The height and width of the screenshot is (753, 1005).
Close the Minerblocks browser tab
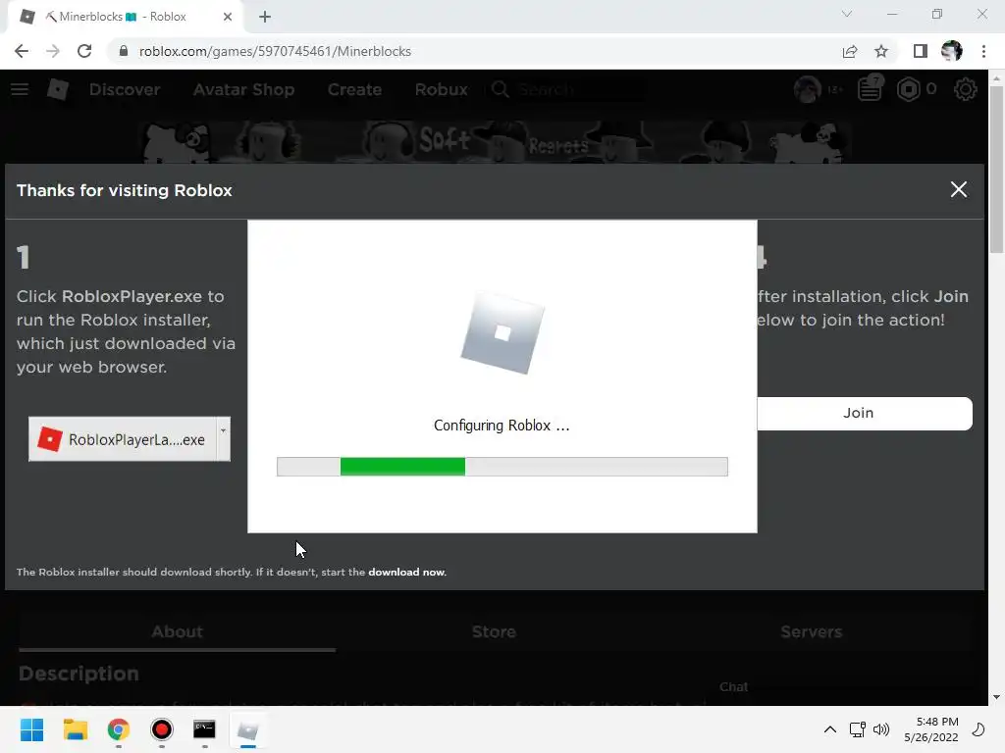pyautogui.click(x=228, y=17)
